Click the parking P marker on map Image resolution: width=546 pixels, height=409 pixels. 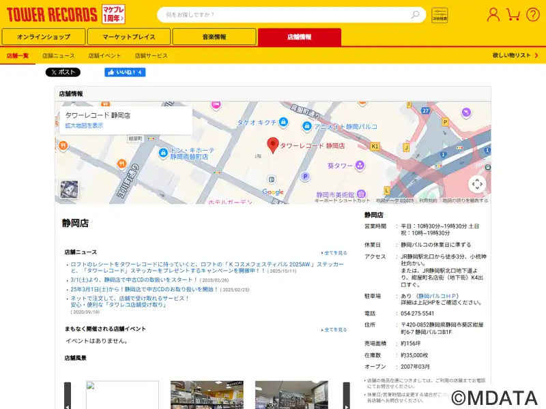click(305, 177)
